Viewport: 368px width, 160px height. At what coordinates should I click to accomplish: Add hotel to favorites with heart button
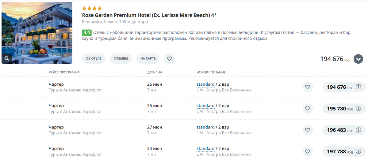pyautogui.click(x=169, y=58)
